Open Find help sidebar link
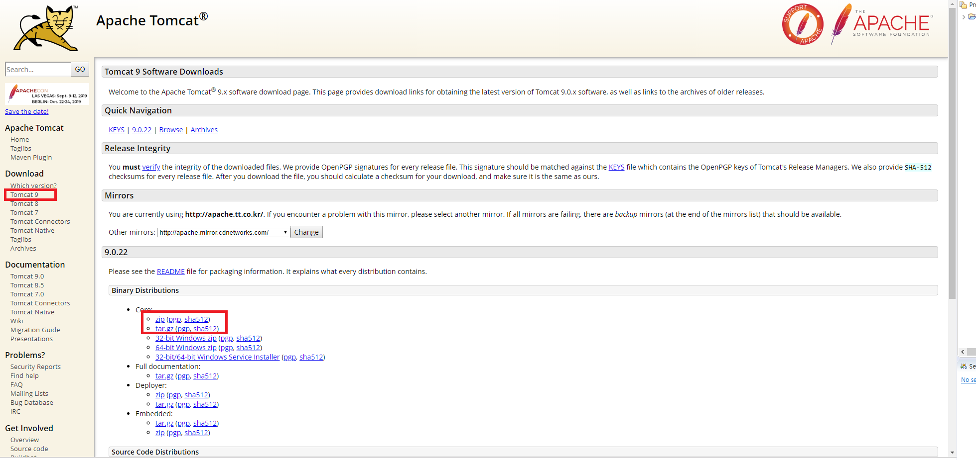This screenshot has height=460, width=976. coord(24,376)
